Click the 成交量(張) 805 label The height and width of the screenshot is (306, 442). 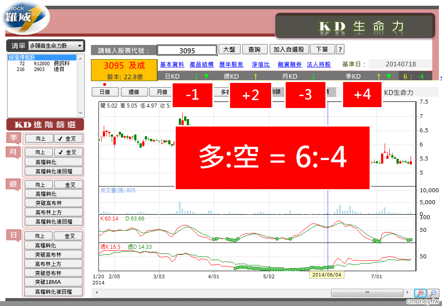point(118,190)
